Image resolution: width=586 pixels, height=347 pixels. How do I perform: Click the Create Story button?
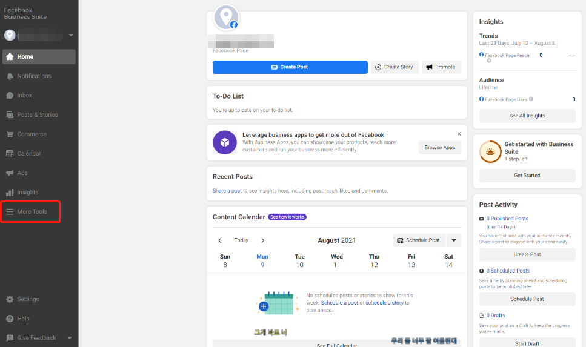click(x=395, y=67)
